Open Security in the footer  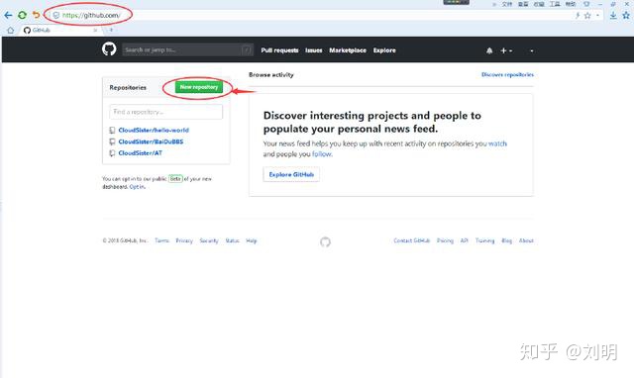pos(209,240)
